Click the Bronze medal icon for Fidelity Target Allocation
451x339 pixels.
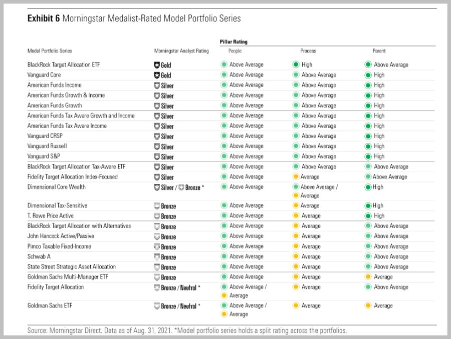pos(157,287)
